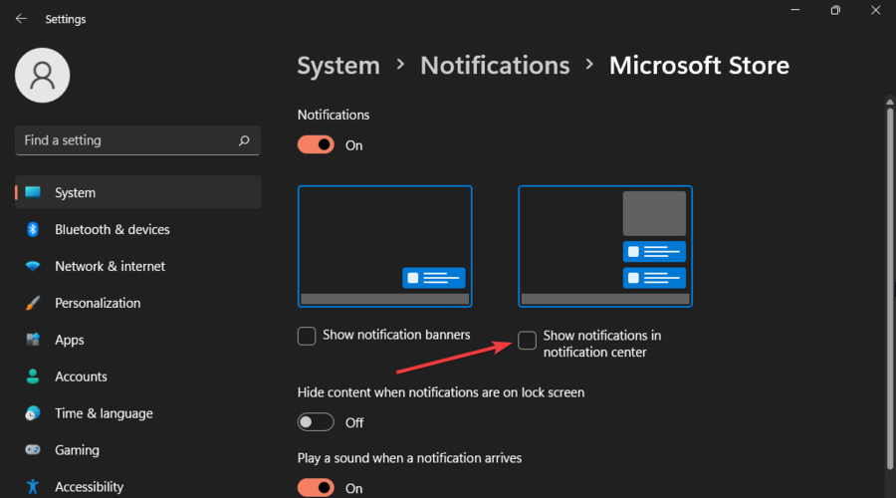The height and width of the screenshot is (498, 896).
Task: Open Time & language settings
Action: pyautogui.click(x=104, y=413)
